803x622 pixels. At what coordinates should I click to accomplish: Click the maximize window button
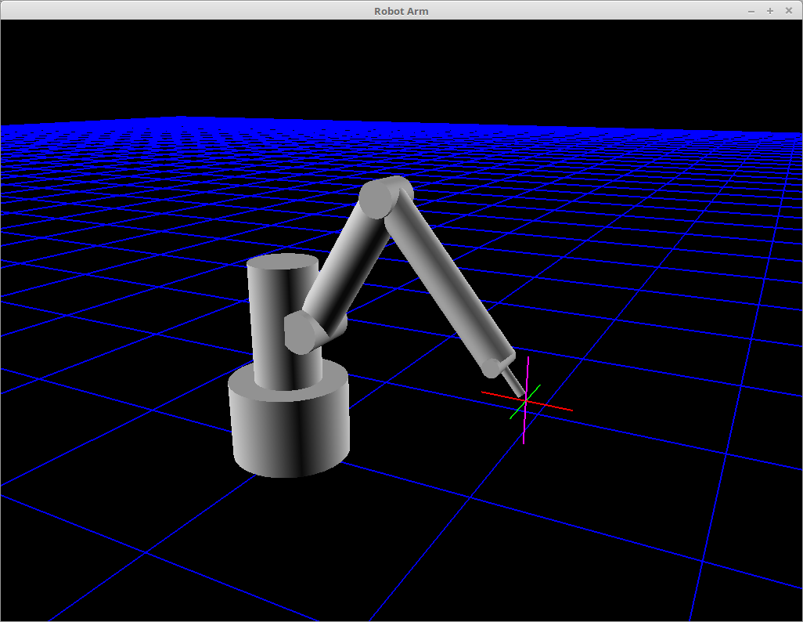point(770,11)
